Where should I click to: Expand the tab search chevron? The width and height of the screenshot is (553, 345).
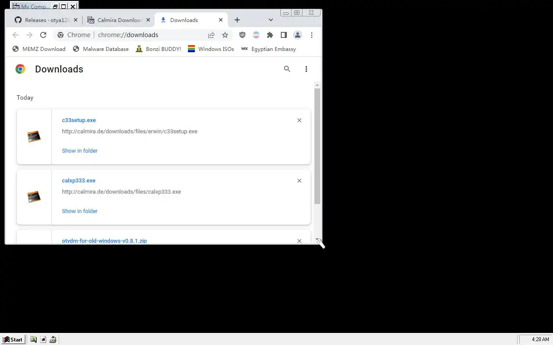pos(271,20)
